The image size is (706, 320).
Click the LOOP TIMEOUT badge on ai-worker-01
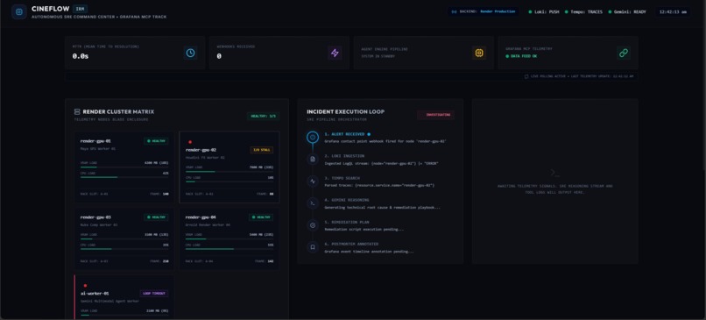[x=154, y=294]
